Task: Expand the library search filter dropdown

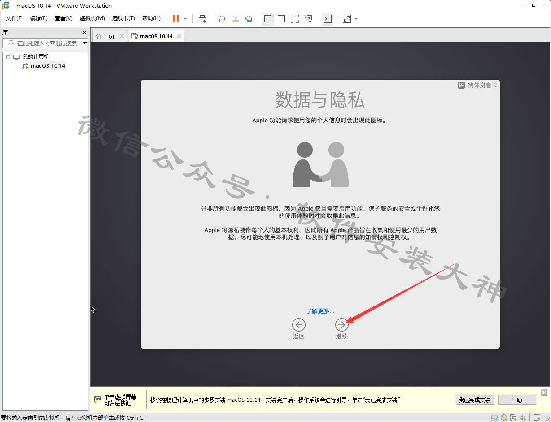Action: click(84, 43)
